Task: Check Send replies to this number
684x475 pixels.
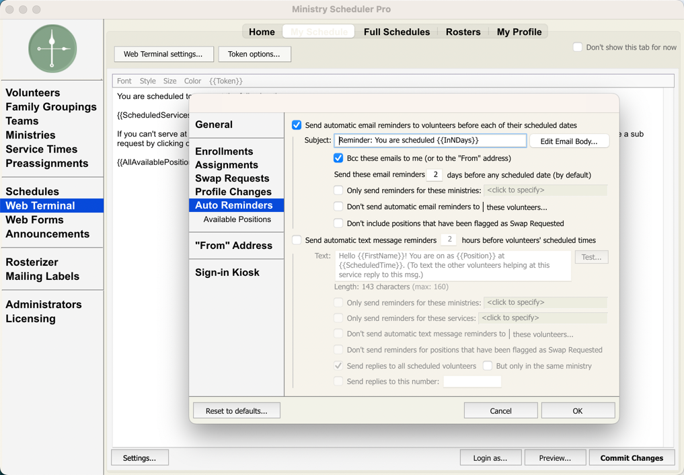Action: [338, 381]
